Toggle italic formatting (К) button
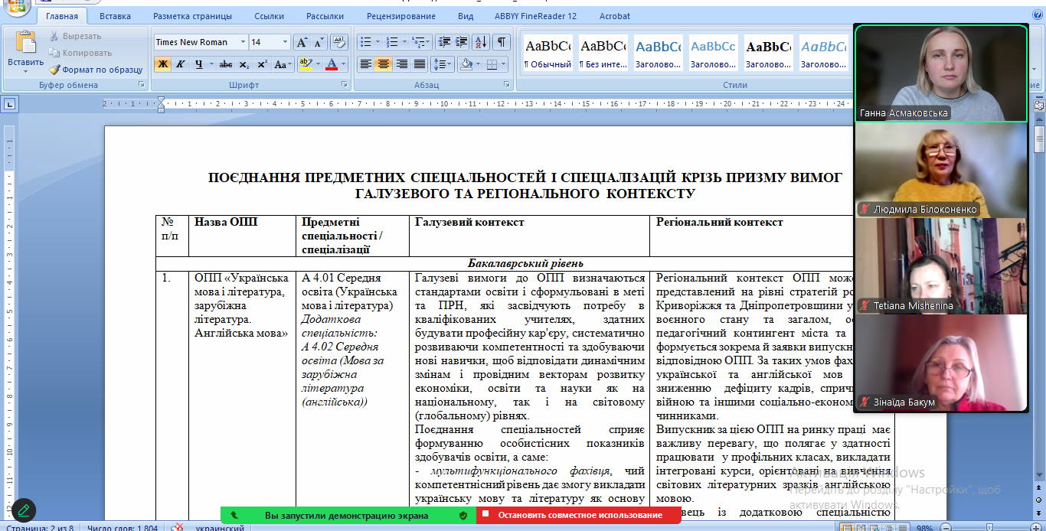 180,64
